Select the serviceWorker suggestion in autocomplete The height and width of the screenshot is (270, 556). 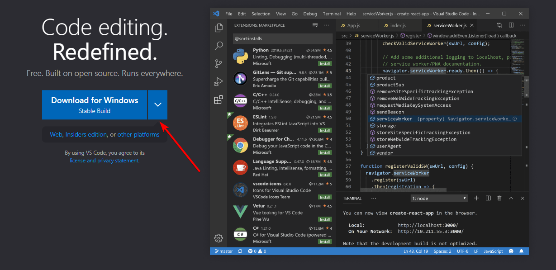[x=445, y=119]
